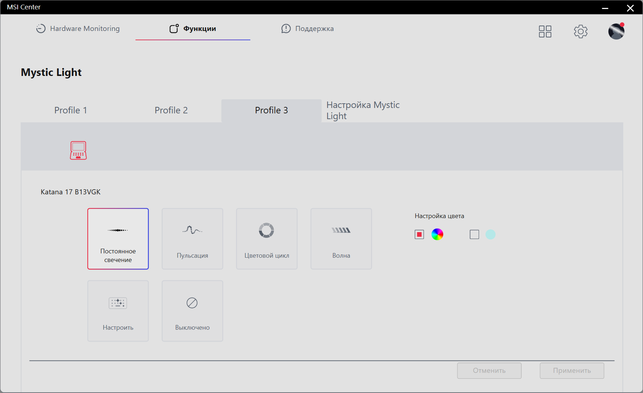Click the Mystic Light heading

51,72
